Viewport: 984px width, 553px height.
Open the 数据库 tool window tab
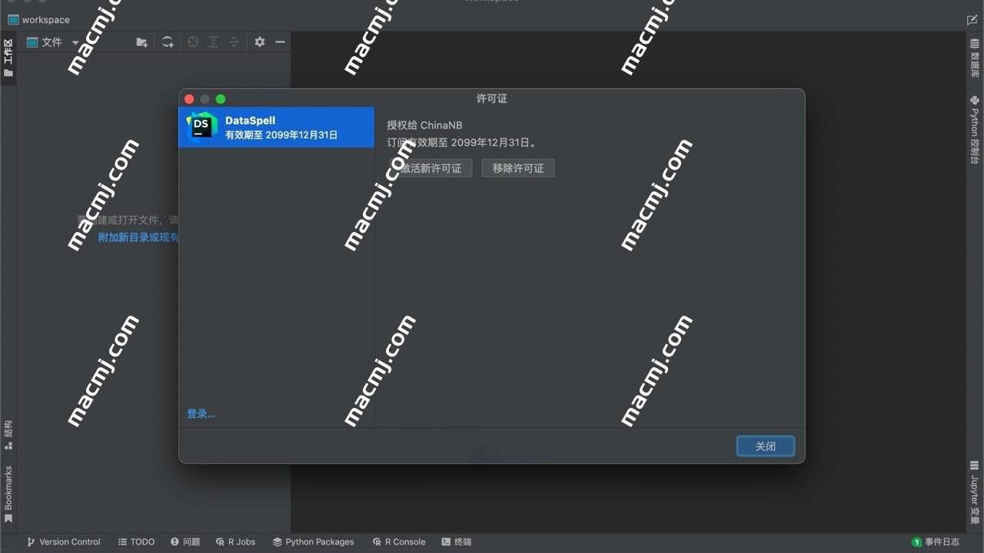[x=975, y=60]
